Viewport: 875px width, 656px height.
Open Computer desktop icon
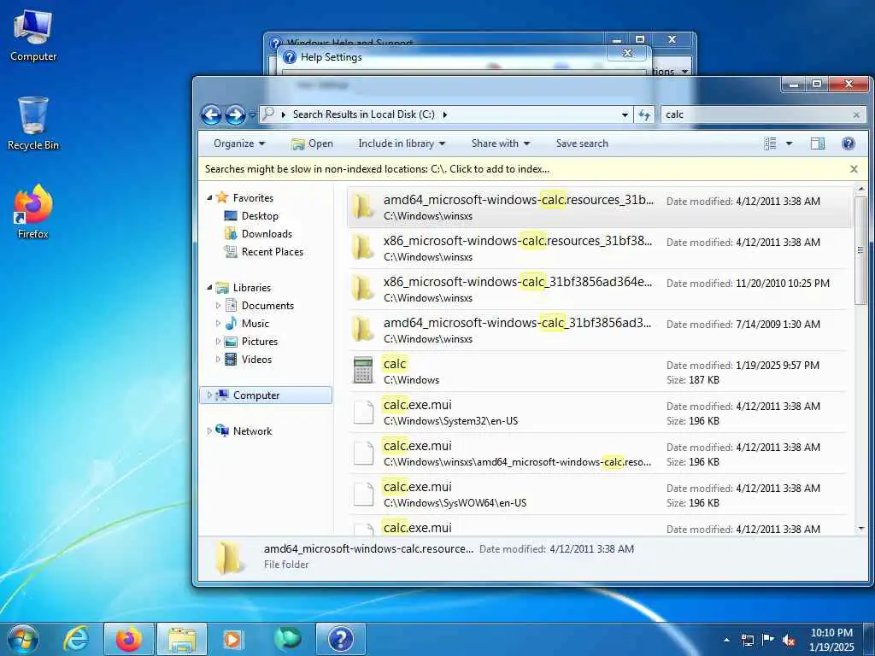pos(33,36)
